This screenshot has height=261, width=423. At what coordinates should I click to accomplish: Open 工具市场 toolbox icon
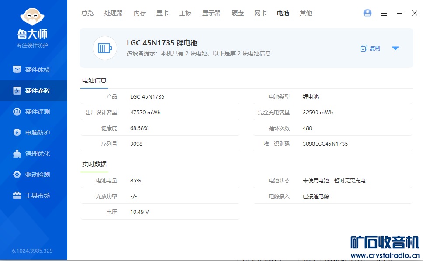[x=17, y=196]
